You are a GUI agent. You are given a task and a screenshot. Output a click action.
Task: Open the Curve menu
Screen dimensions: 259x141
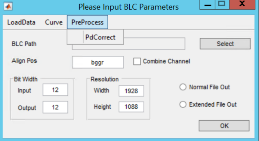pos(54,22)
